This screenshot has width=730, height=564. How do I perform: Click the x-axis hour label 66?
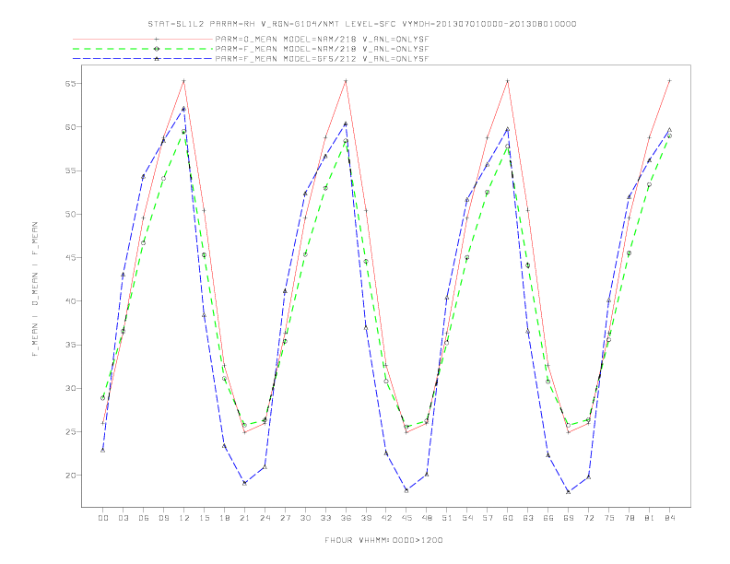(548, 518)
